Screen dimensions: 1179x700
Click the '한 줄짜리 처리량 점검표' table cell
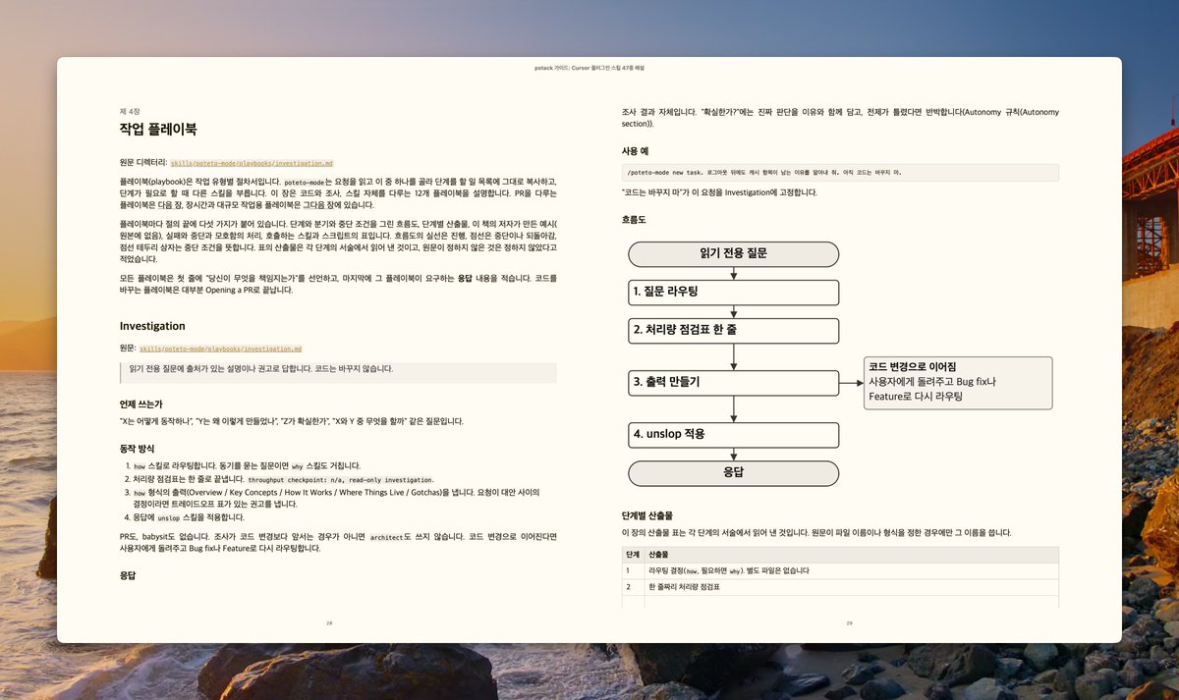tap(852, 587)
